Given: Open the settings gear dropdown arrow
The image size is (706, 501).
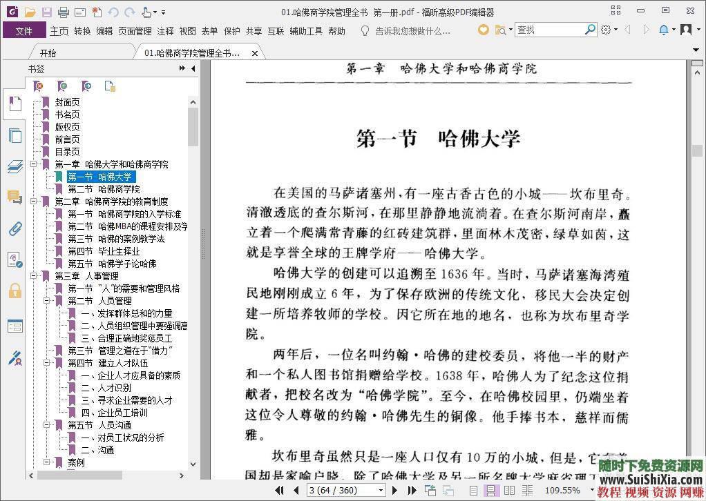Looking at the screenshot, I should pyautogui.click(x=616, y=30).
